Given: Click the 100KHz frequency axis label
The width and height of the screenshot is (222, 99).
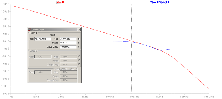Looking at the screenshot, I should [x=135, y=97].
